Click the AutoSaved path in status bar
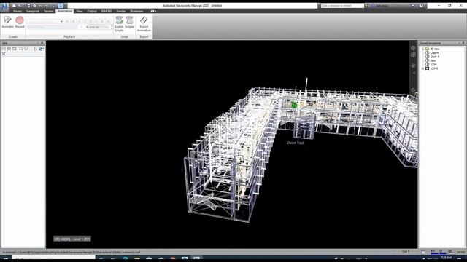 (71, 253)
